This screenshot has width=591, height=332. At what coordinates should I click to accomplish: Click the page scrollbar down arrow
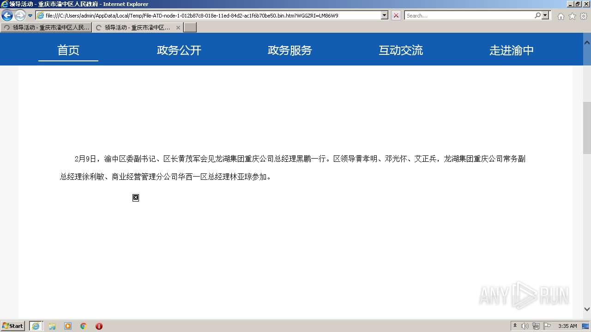(587, 309)
